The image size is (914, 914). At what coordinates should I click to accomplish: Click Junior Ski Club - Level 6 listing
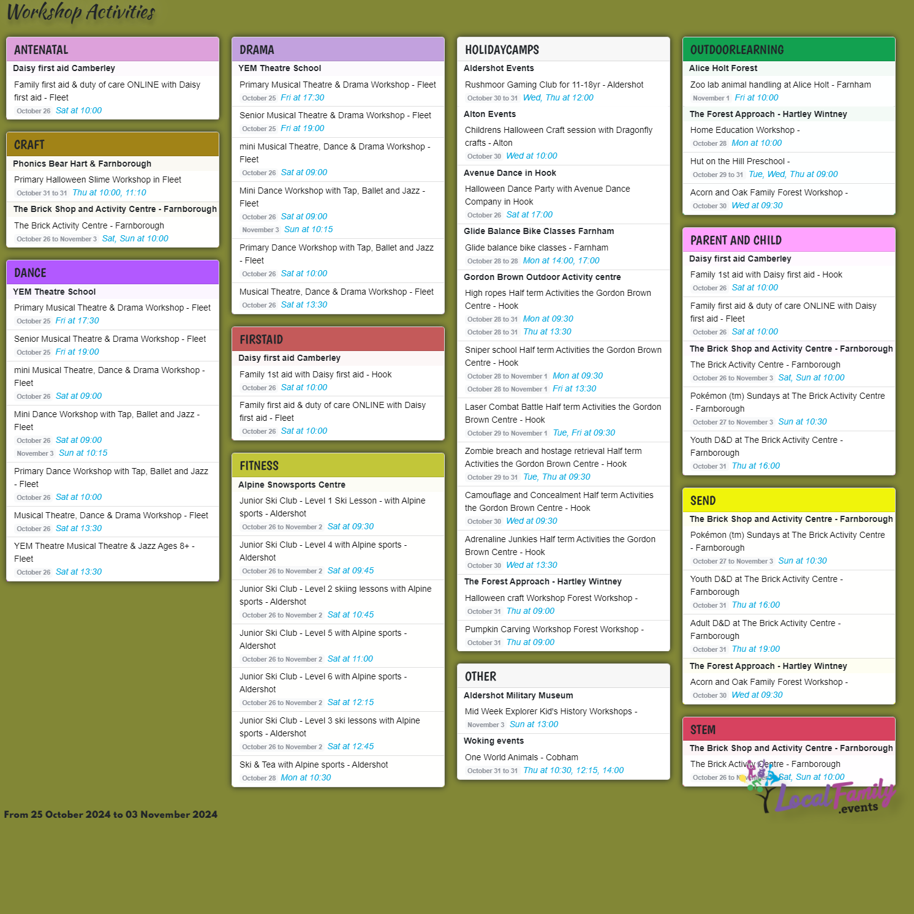(323, 682)
